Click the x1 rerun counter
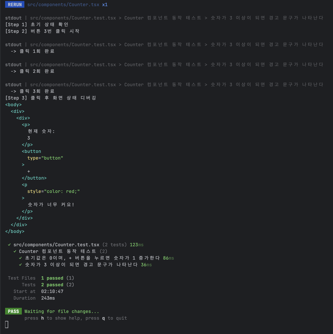 point(105,5)
